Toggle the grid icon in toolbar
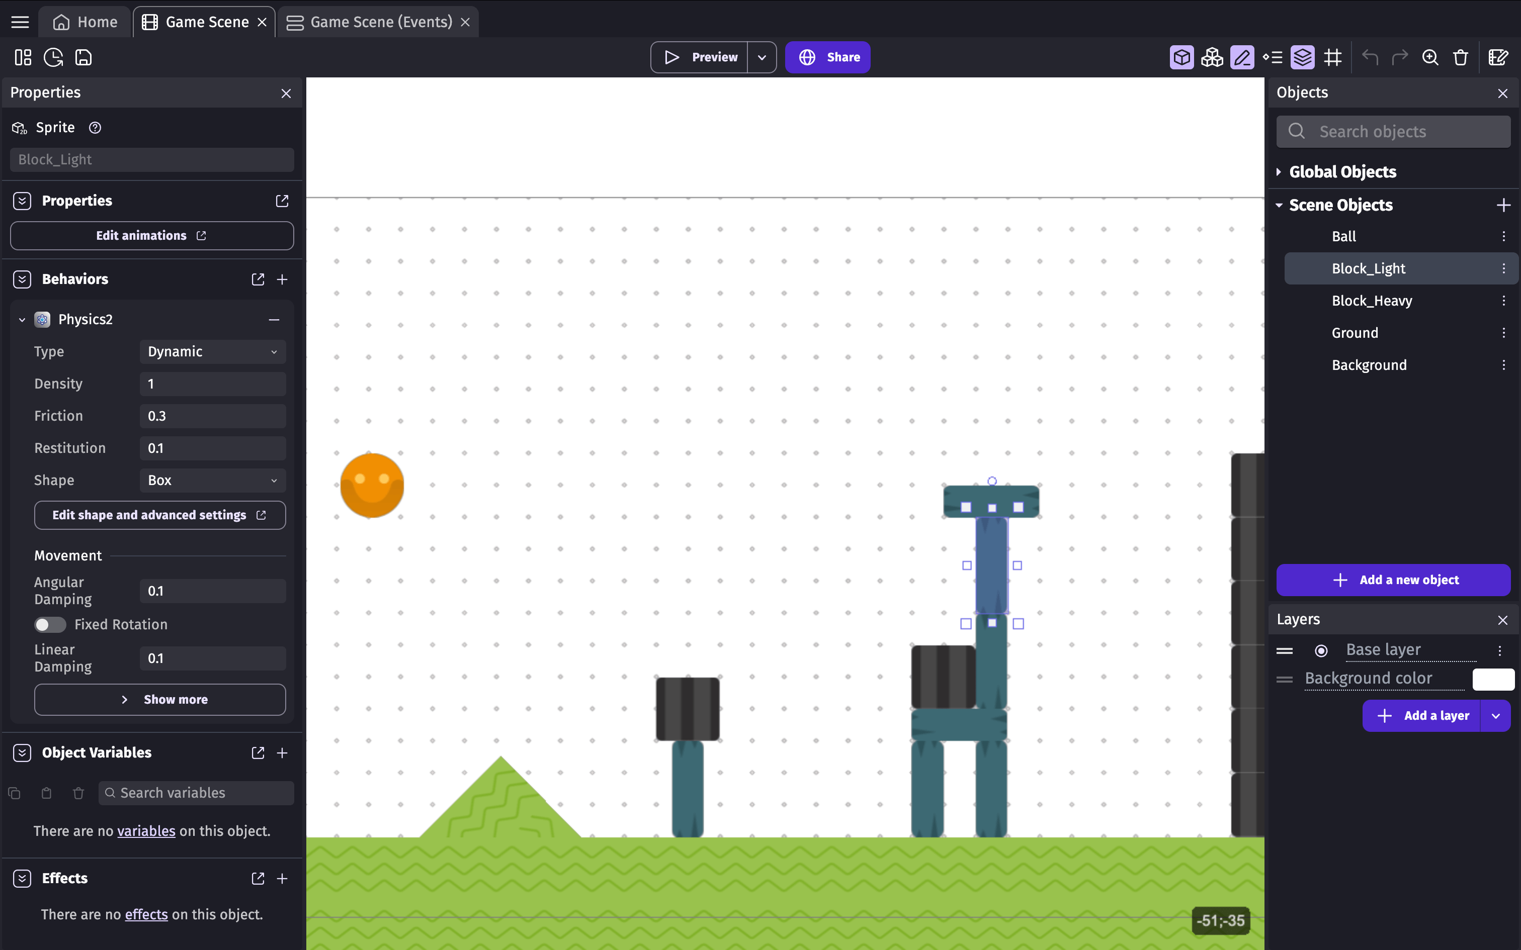The width and height of the screenshot is (1521, 950). click(1332, 57)
